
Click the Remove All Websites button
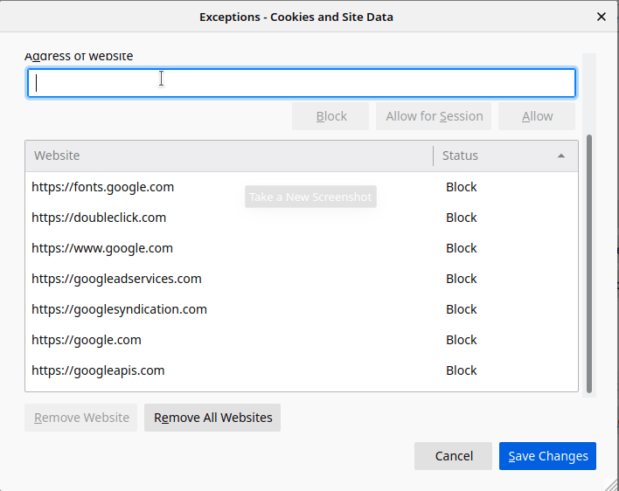coord(212,418)
